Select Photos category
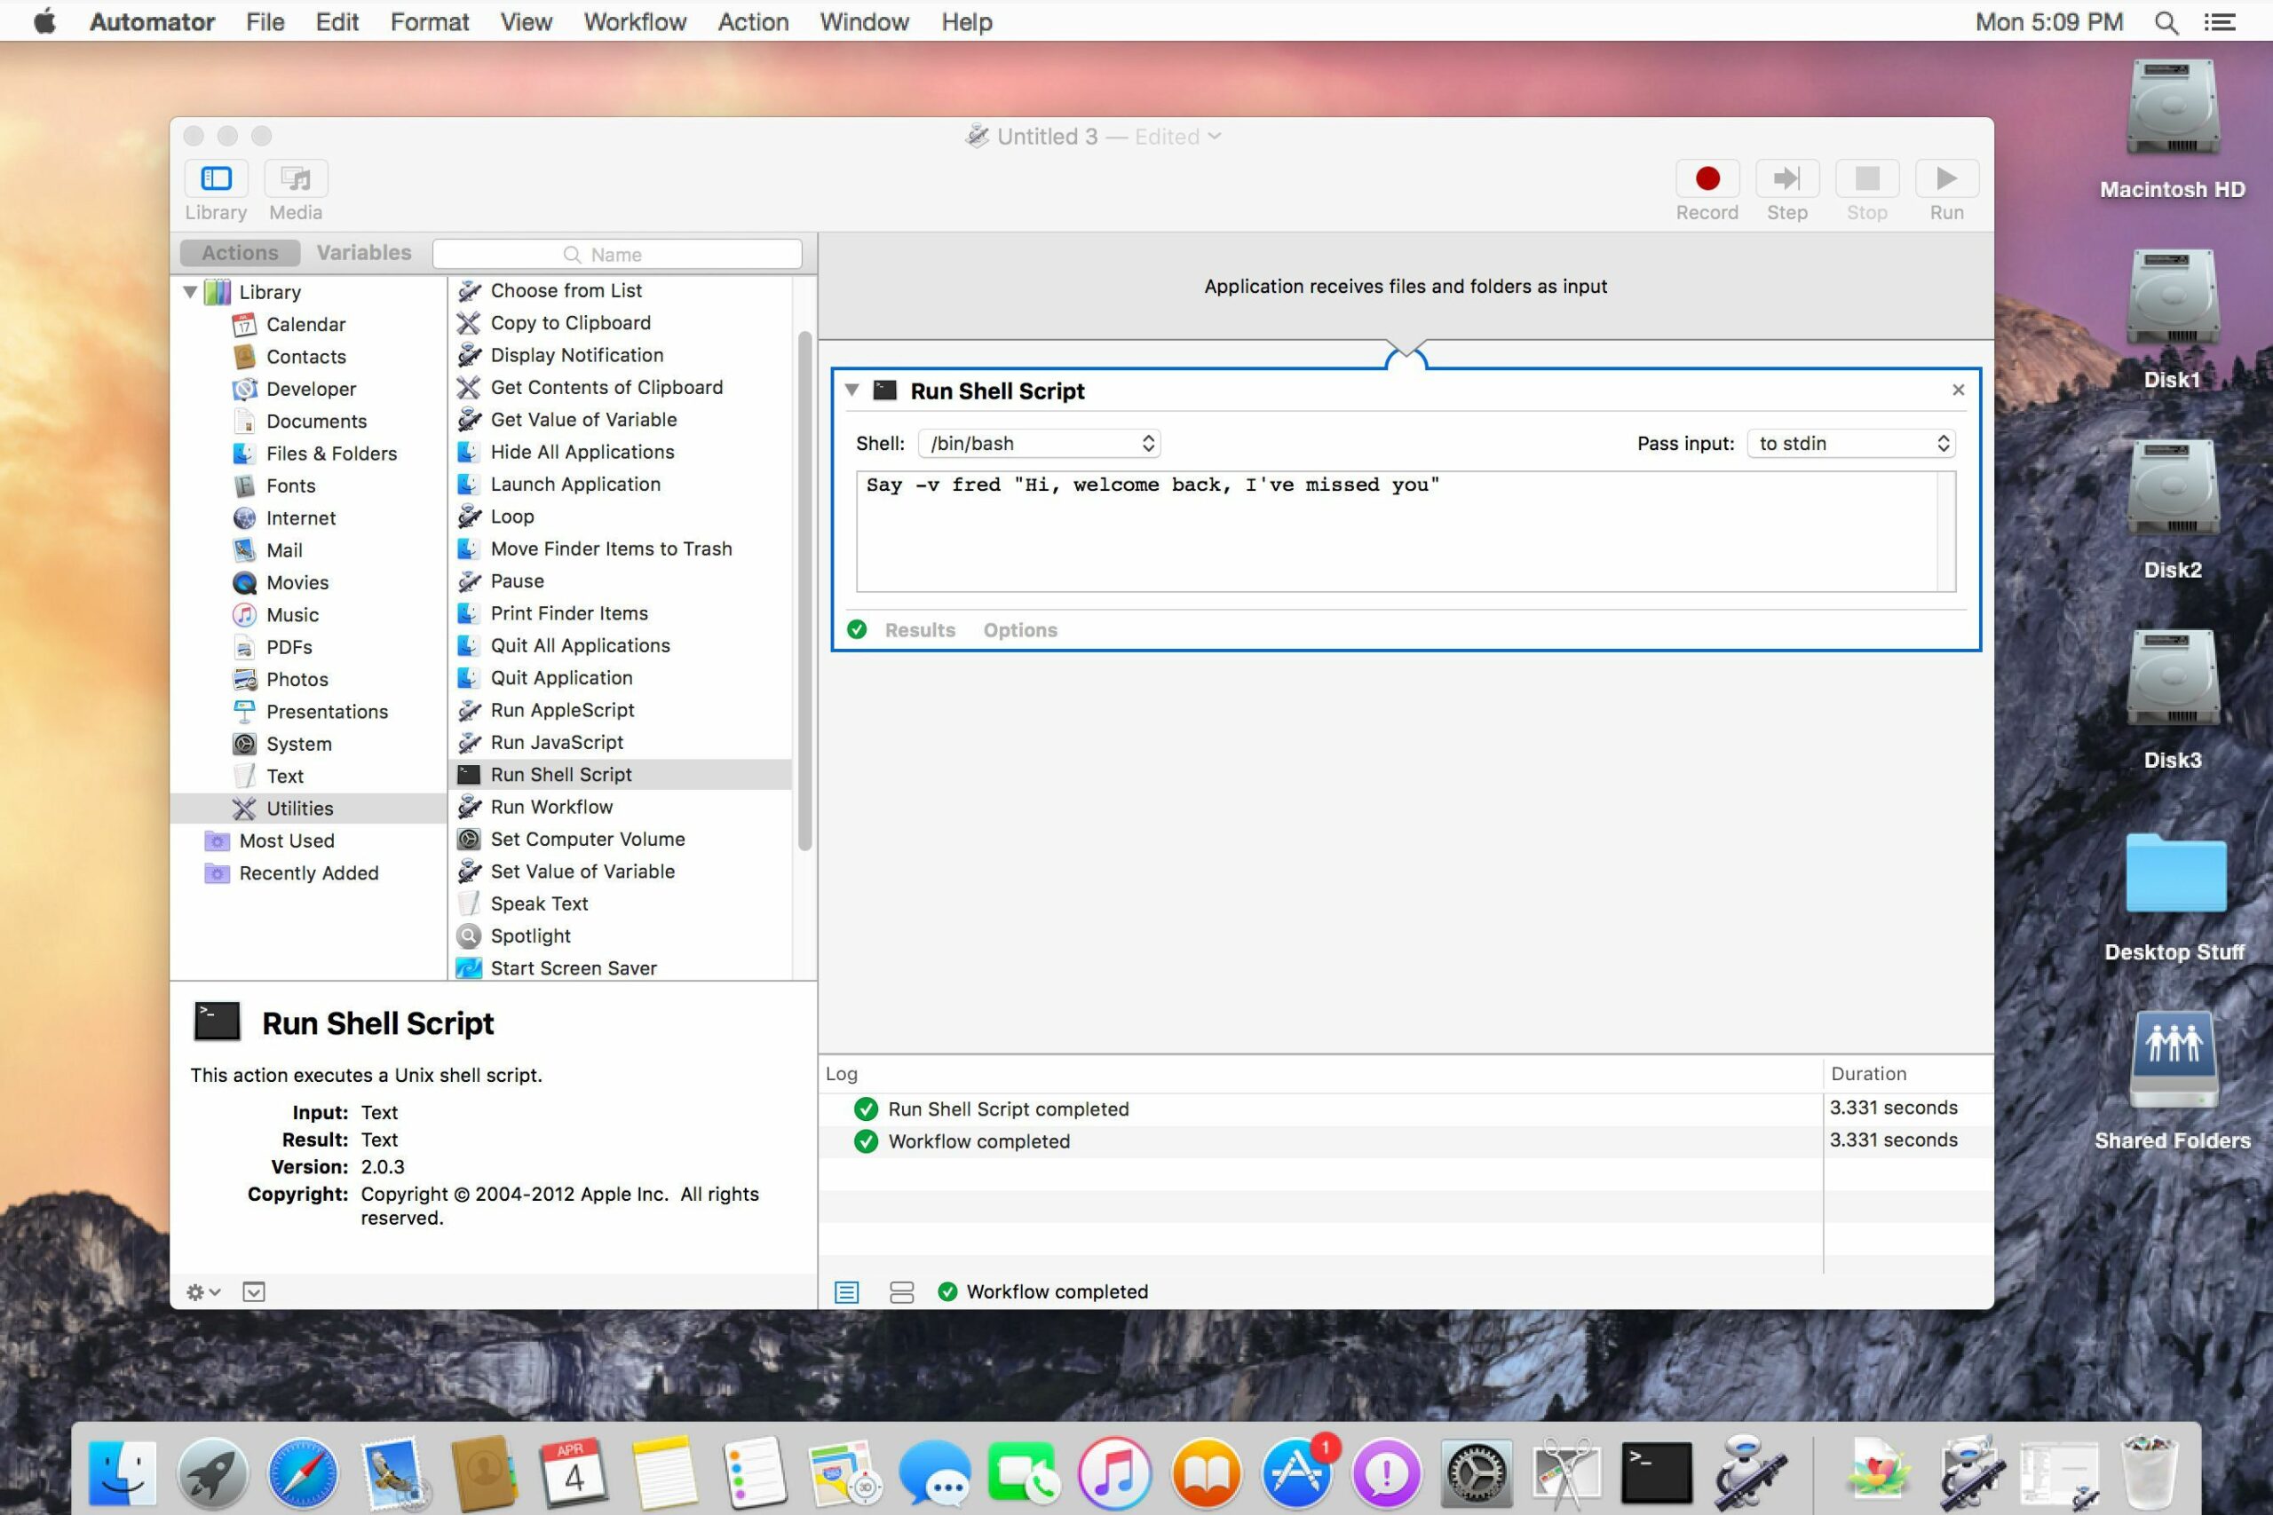This screenshot has width=2273, height=1515. pos(297,679)
